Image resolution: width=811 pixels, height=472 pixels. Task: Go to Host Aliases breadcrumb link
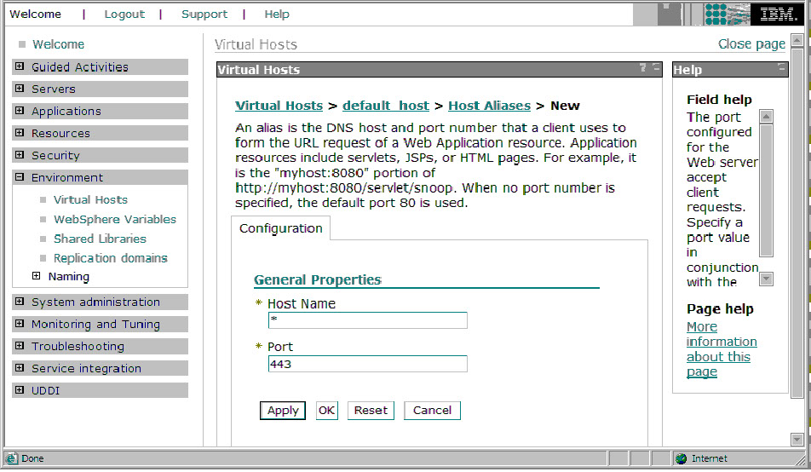[489, 106]
